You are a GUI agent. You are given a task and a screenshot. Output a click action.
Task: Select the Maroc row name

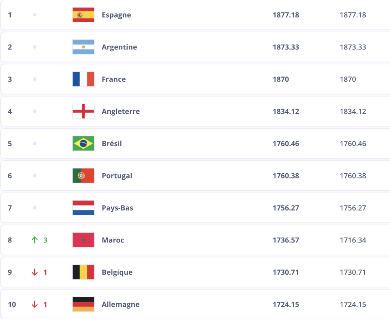pyautogui.click(x=113, y=240)
